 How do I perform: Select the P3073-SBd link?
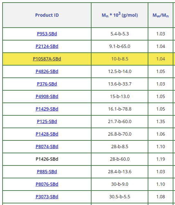(47, 197)
